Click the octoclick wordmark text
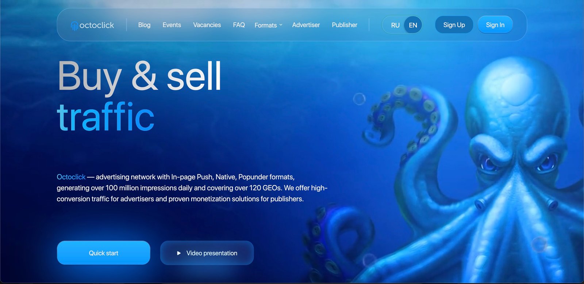This screenshot has width=584, height=284. tap(97, 25)
